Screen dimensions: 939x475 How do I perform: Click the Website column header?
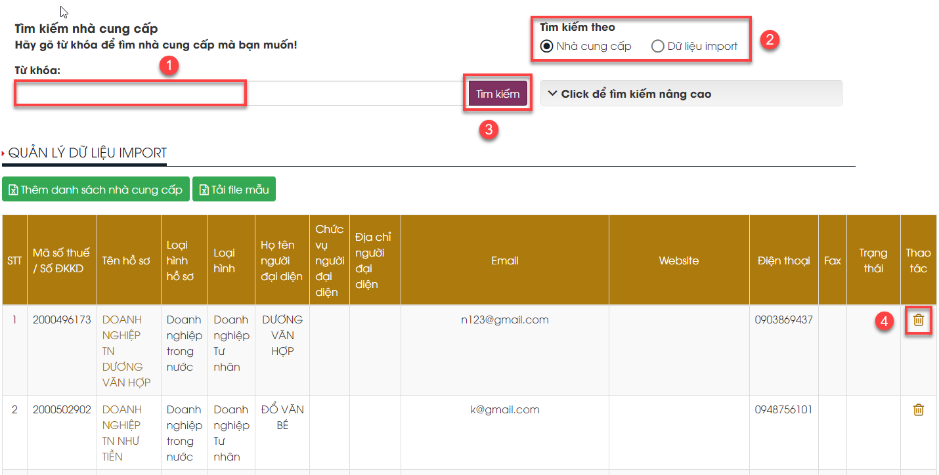(x=679, y=260)
